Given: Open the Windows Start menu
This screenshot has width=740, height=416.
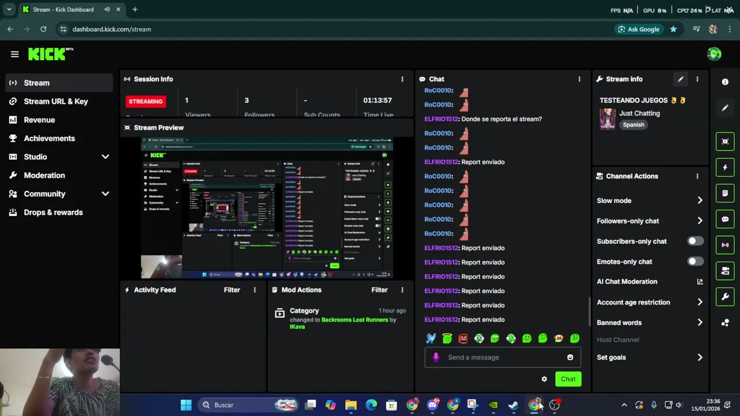Looking at the screenshot, I should [186, 405].
